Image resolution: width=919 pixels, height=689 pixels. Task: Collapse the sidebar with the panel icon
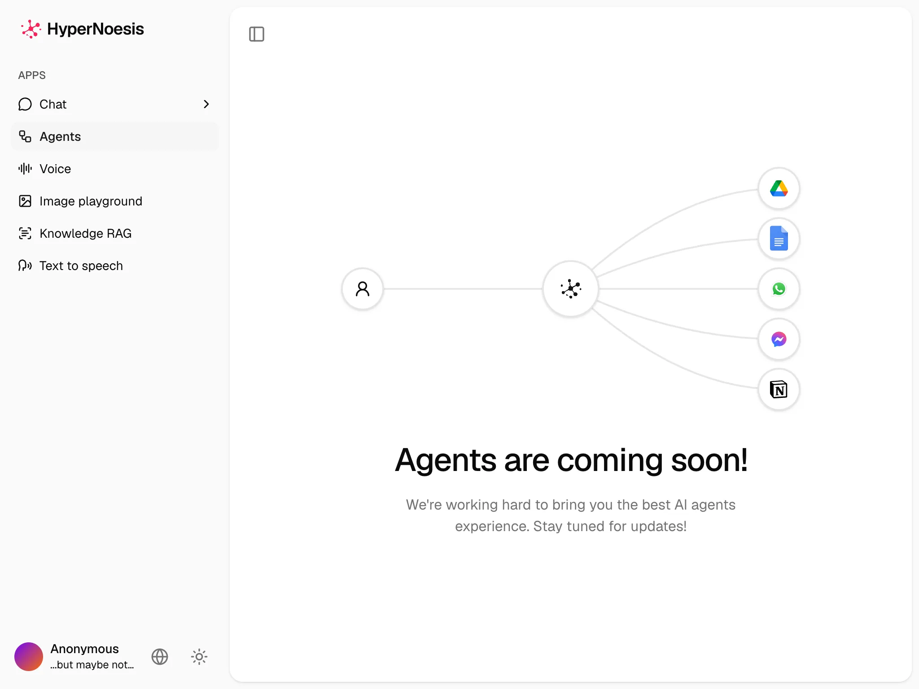257,34
